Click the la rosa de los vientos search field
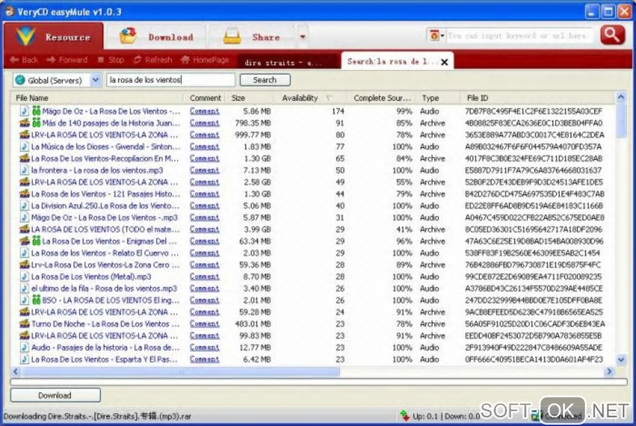Image resolution: width=636 pixels, height=426 pixels. [171, 80]
